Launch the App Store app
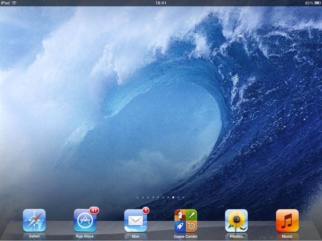Image resolution: width=322 pixels, height=241 pixels. click(x=85, y=220)
